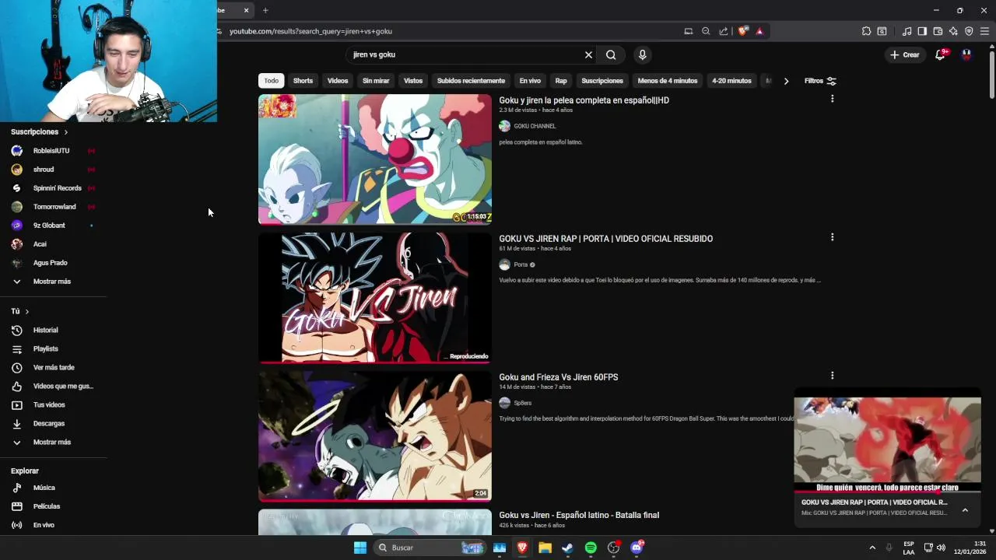Open Tomorrowland subscription

(54, 207)
